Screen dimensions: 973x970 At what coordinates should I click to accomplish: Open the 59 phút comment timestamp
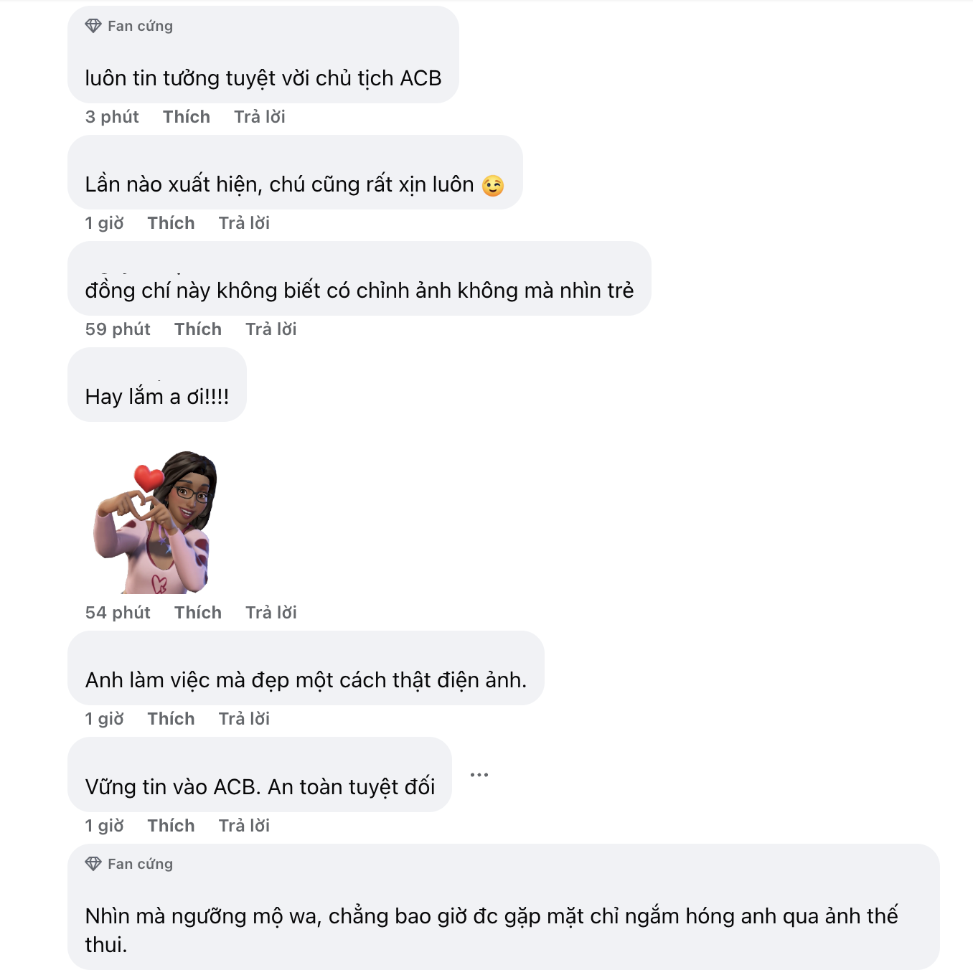pyautogui.click(x=118, y=329)
